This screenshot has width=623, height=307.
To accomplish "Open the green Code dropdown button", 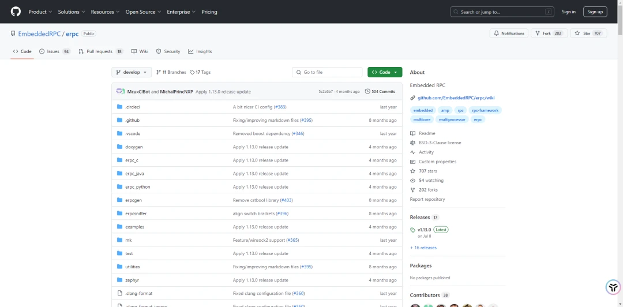I will pyautogui.click(x=385, y=72).
